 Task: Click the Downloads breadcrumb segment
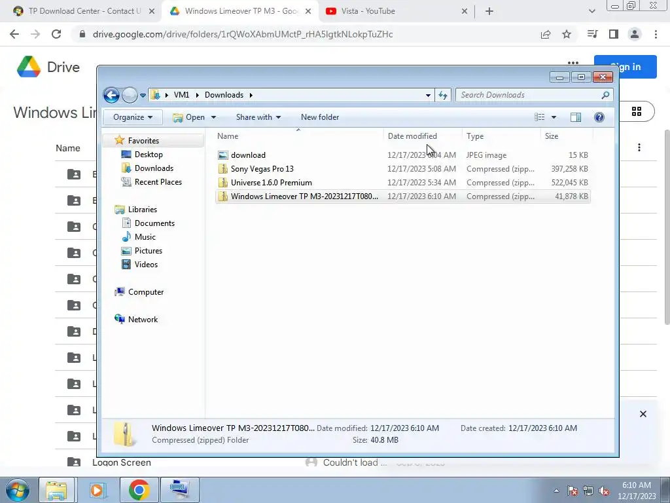pos(224,95)
